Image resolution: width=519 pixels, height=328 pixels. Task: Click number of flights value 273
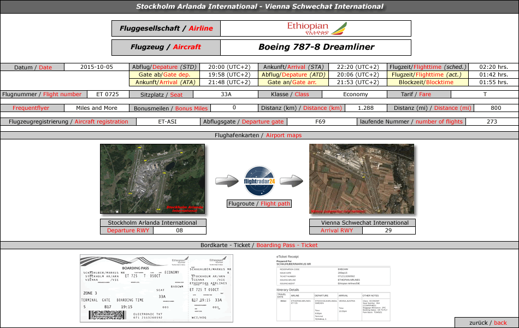492,121
